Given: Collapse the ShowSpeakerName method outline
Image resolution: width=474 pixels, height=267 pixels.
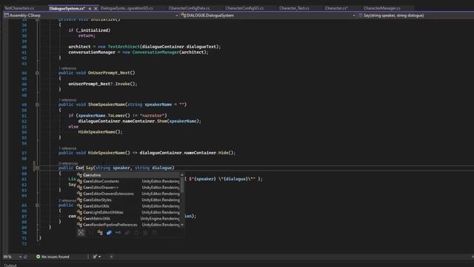Looking at the screenshot, I should 37,105.
